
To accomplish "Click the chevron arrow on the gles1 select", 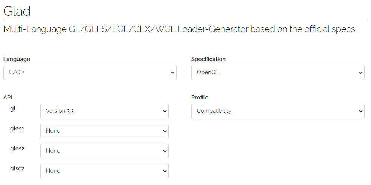I will click(165, 131).
